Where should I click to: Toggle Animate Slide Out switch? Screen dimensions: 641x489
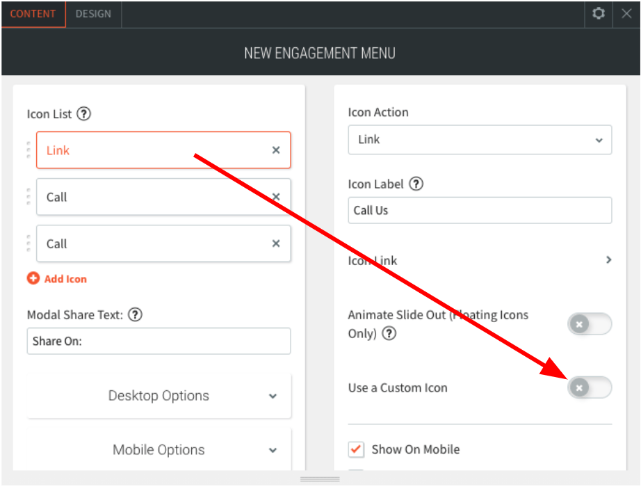590,324
